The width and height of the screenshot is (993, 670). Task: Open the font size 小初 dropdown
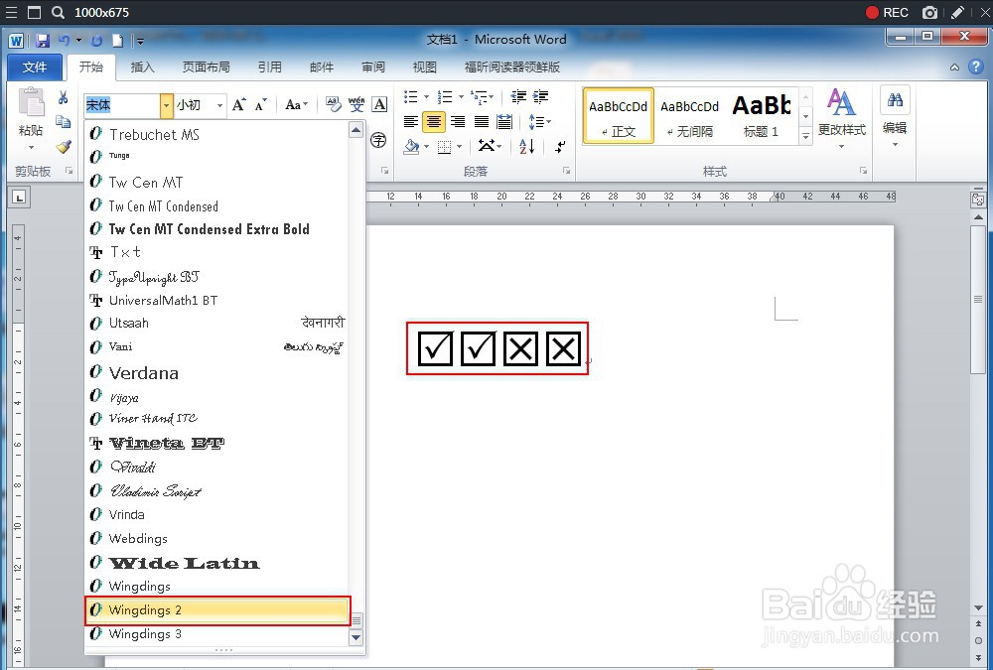219,105
